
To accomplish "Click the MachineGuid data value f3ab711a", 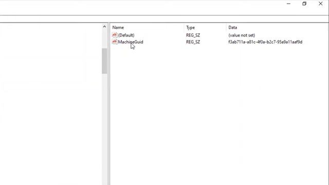I will point(265,42).
